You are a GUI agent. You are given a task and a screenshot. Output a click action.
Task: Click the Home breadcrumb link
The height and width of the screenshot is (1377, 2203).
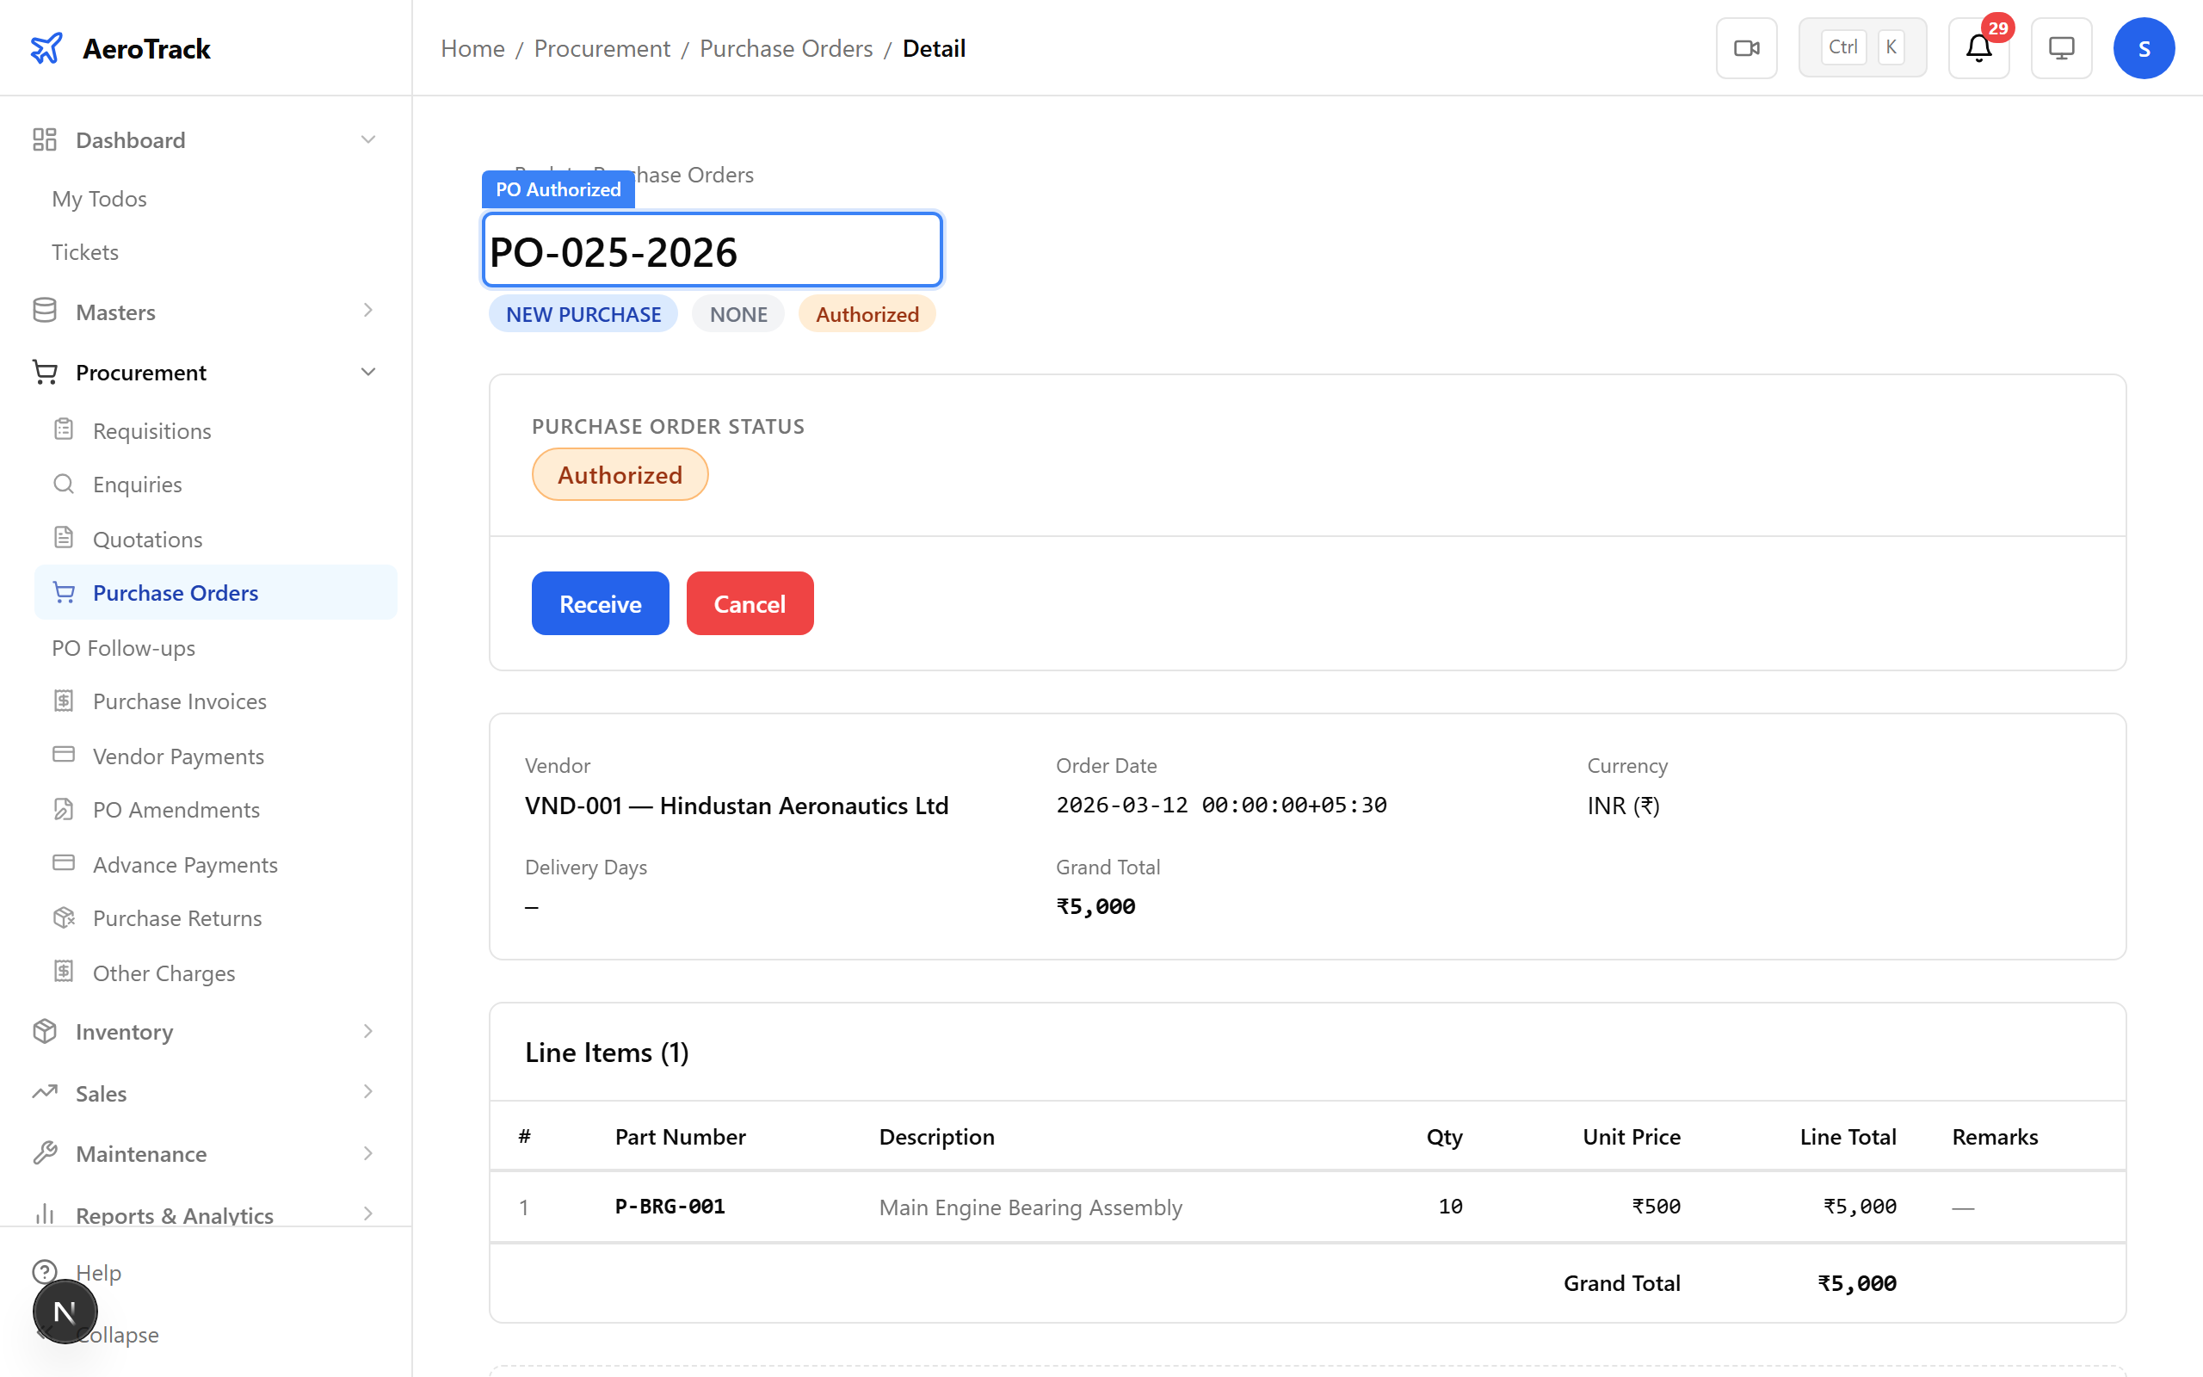point(472,47)
